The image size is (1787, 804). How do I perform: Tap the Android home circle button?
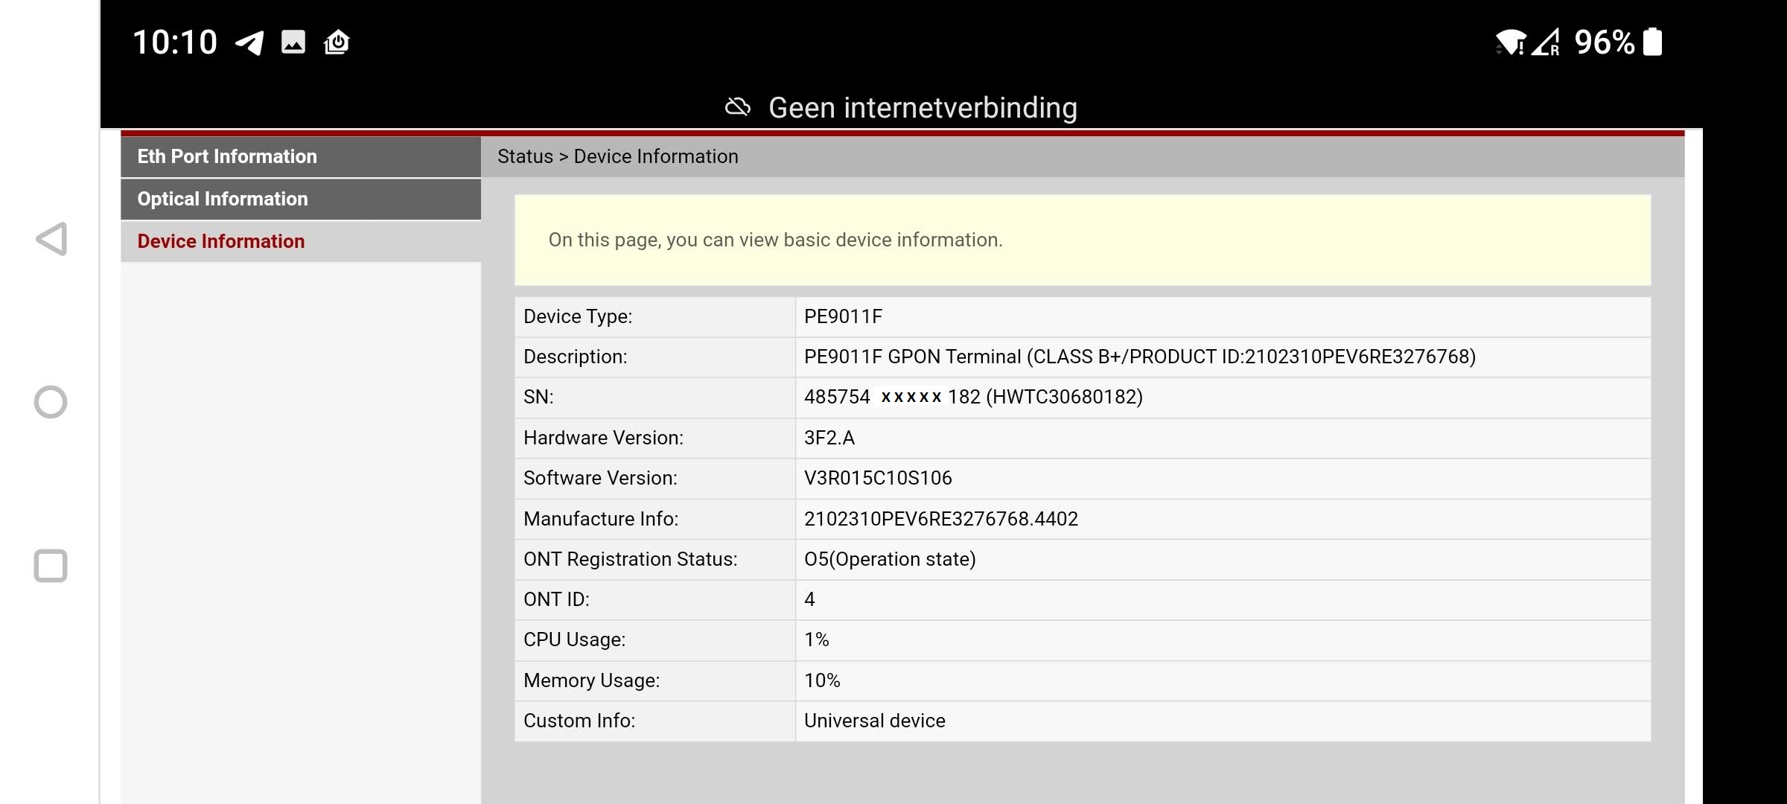coord(51,402)
